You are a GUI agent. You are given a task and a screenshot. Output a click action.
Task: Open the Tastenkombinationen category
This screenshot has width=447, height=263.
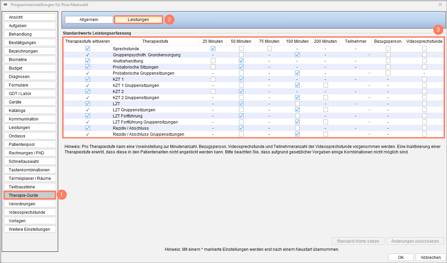30,170
